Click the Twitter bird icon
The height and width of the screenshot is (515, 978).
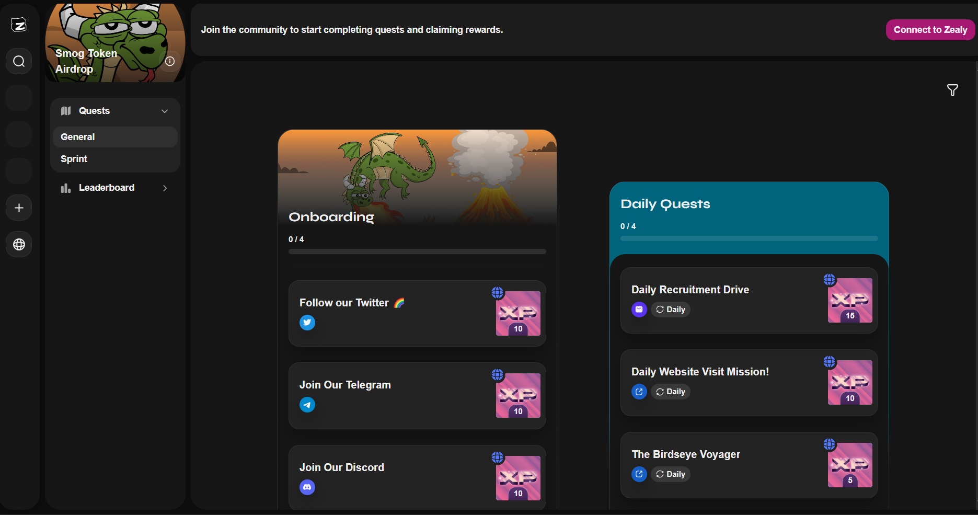click(307, 323)
